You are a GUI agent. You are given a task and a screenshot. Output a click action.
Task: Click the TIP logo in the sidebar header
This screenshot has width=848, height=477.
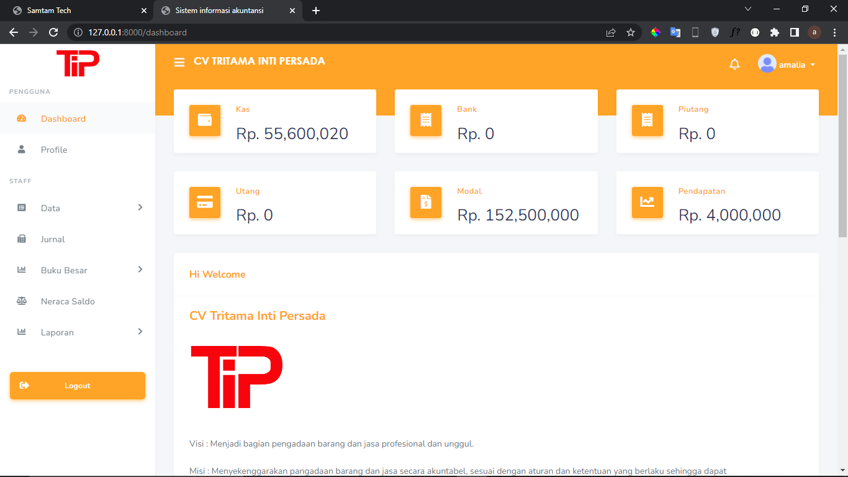(x=78, y=63)
